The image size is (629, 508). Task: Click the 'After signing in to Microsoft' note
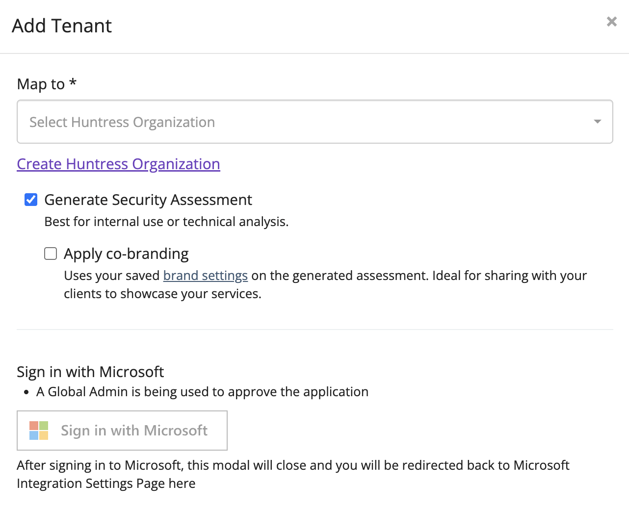pyautogui.click(x=293, y=474)
